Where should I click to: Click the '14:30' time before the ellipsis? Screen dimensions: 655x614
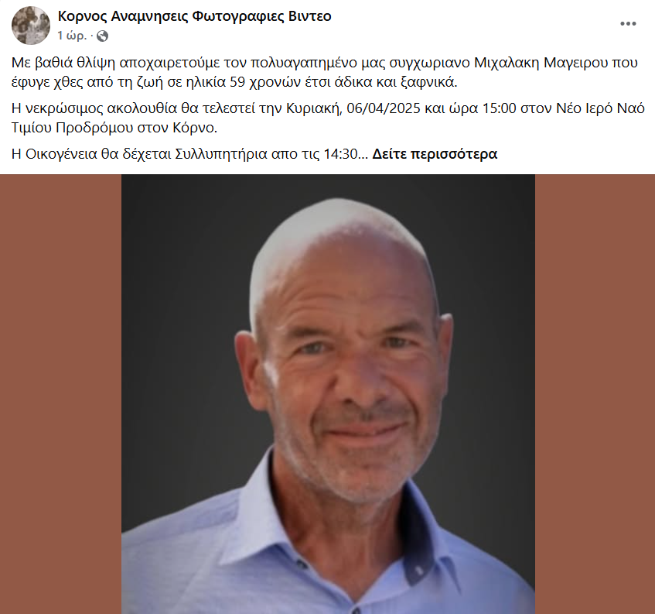point(340,154)
